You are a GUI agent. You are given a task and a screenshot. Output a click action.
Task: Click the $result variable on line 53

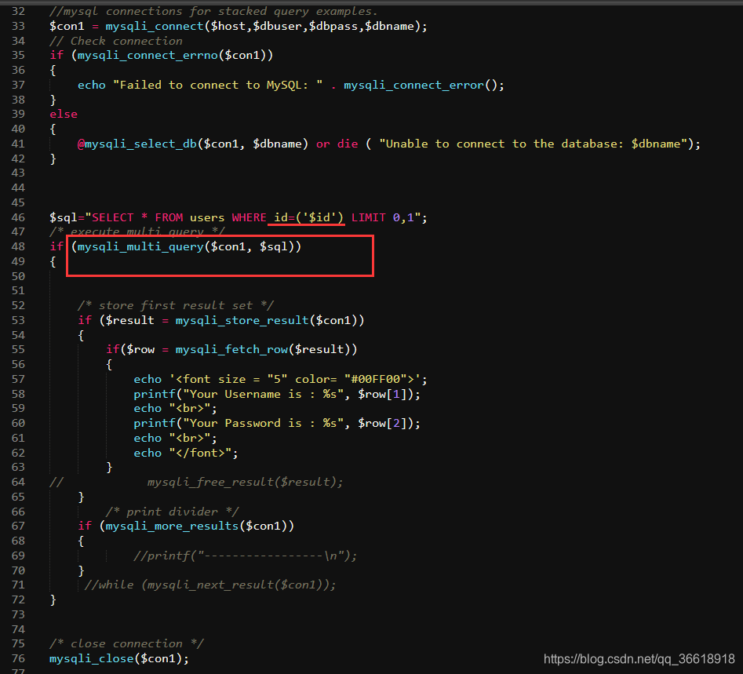(x=129, y=320)
